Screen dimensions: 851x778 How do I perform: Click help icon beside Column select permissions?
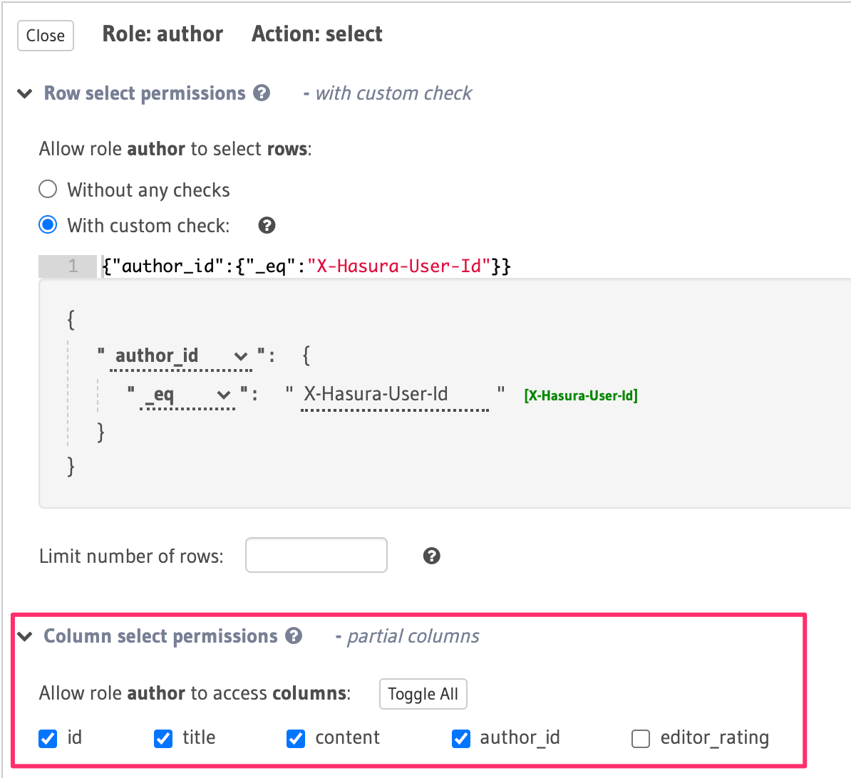click(294, 636)
